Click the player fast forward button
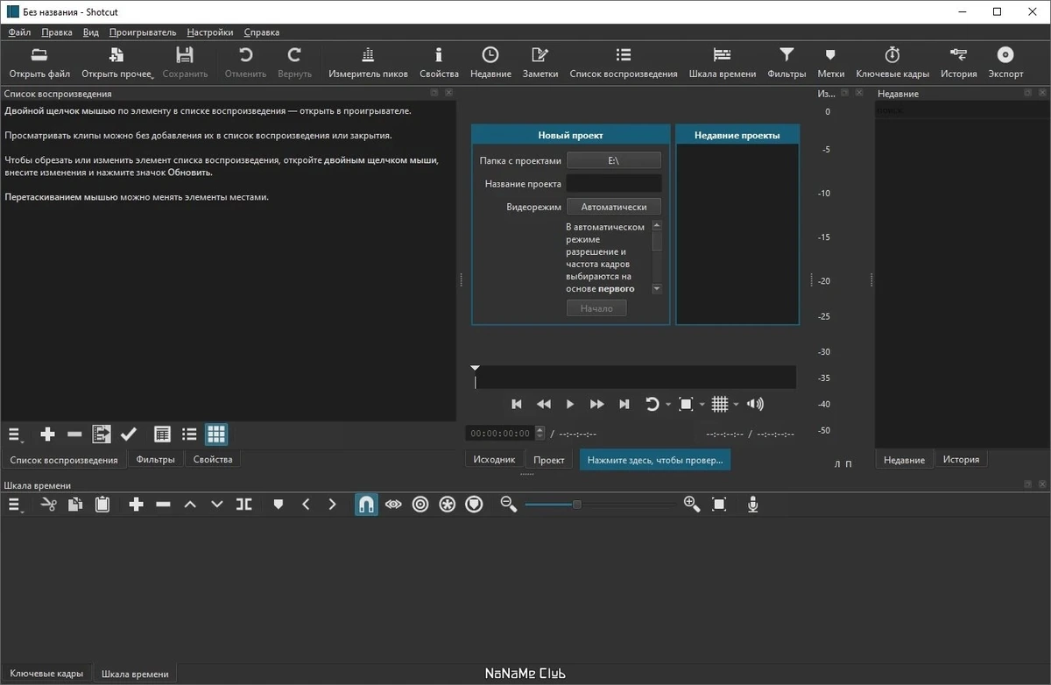Image resolution: width=1051 pixels, height=685 pixels. (597, 404)
